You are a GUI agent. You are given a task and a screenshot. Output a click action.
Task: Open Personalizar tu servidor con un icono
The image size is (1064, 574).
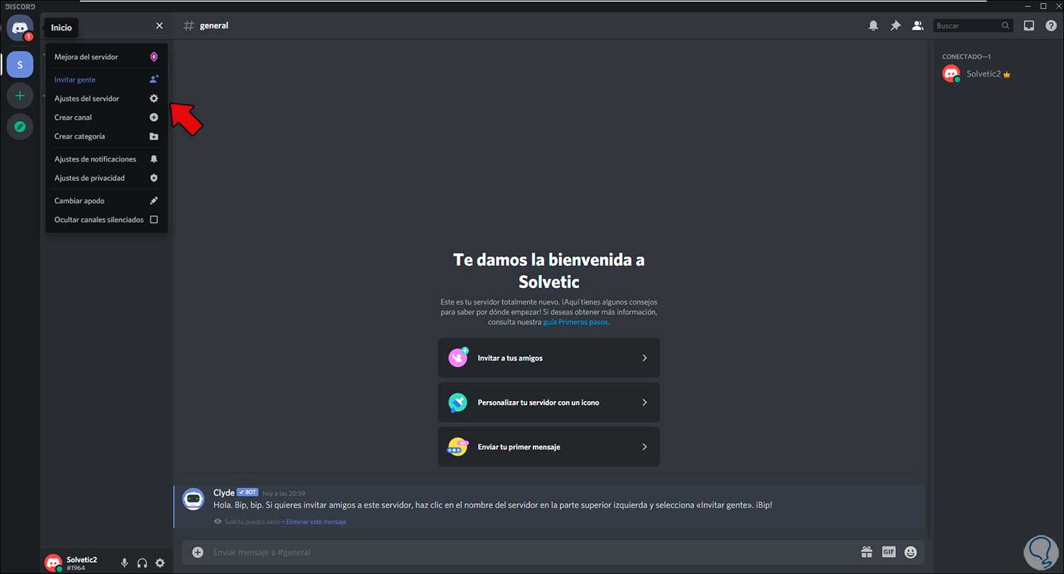click(549, 402)
